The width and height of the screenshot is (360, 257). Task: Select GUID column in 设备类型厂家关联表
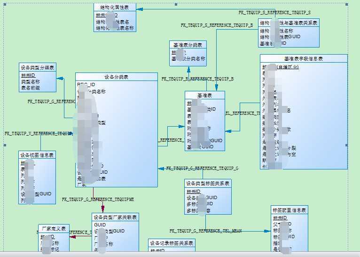point(100,225)
